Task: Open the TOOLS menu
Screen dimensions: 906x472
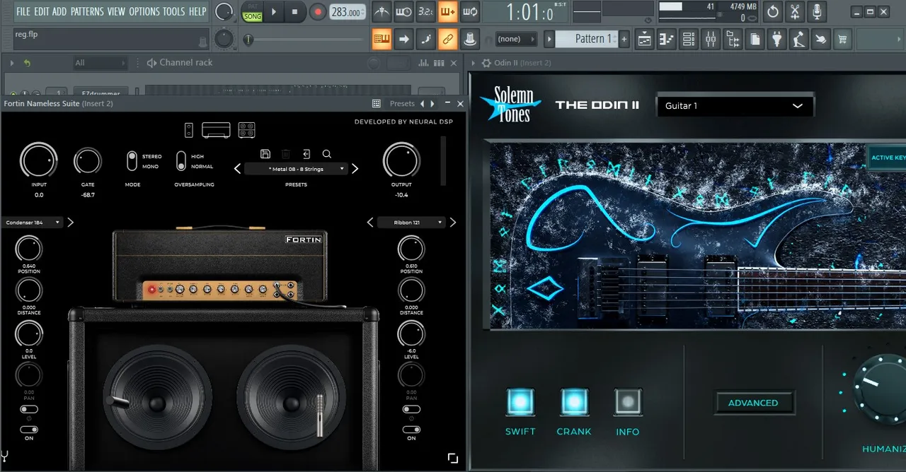Action: [x=174, y=11]
